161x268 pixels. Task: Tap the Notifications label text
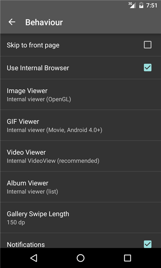[x=26, y=245]
